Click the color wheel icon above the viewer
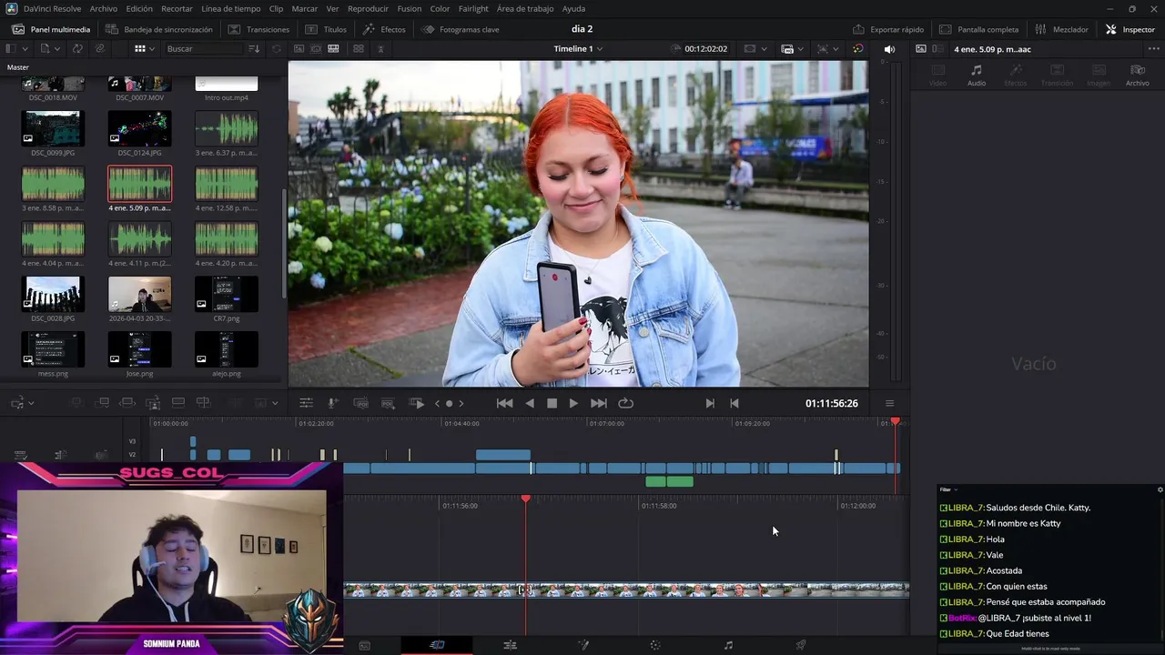 point(857,48)
